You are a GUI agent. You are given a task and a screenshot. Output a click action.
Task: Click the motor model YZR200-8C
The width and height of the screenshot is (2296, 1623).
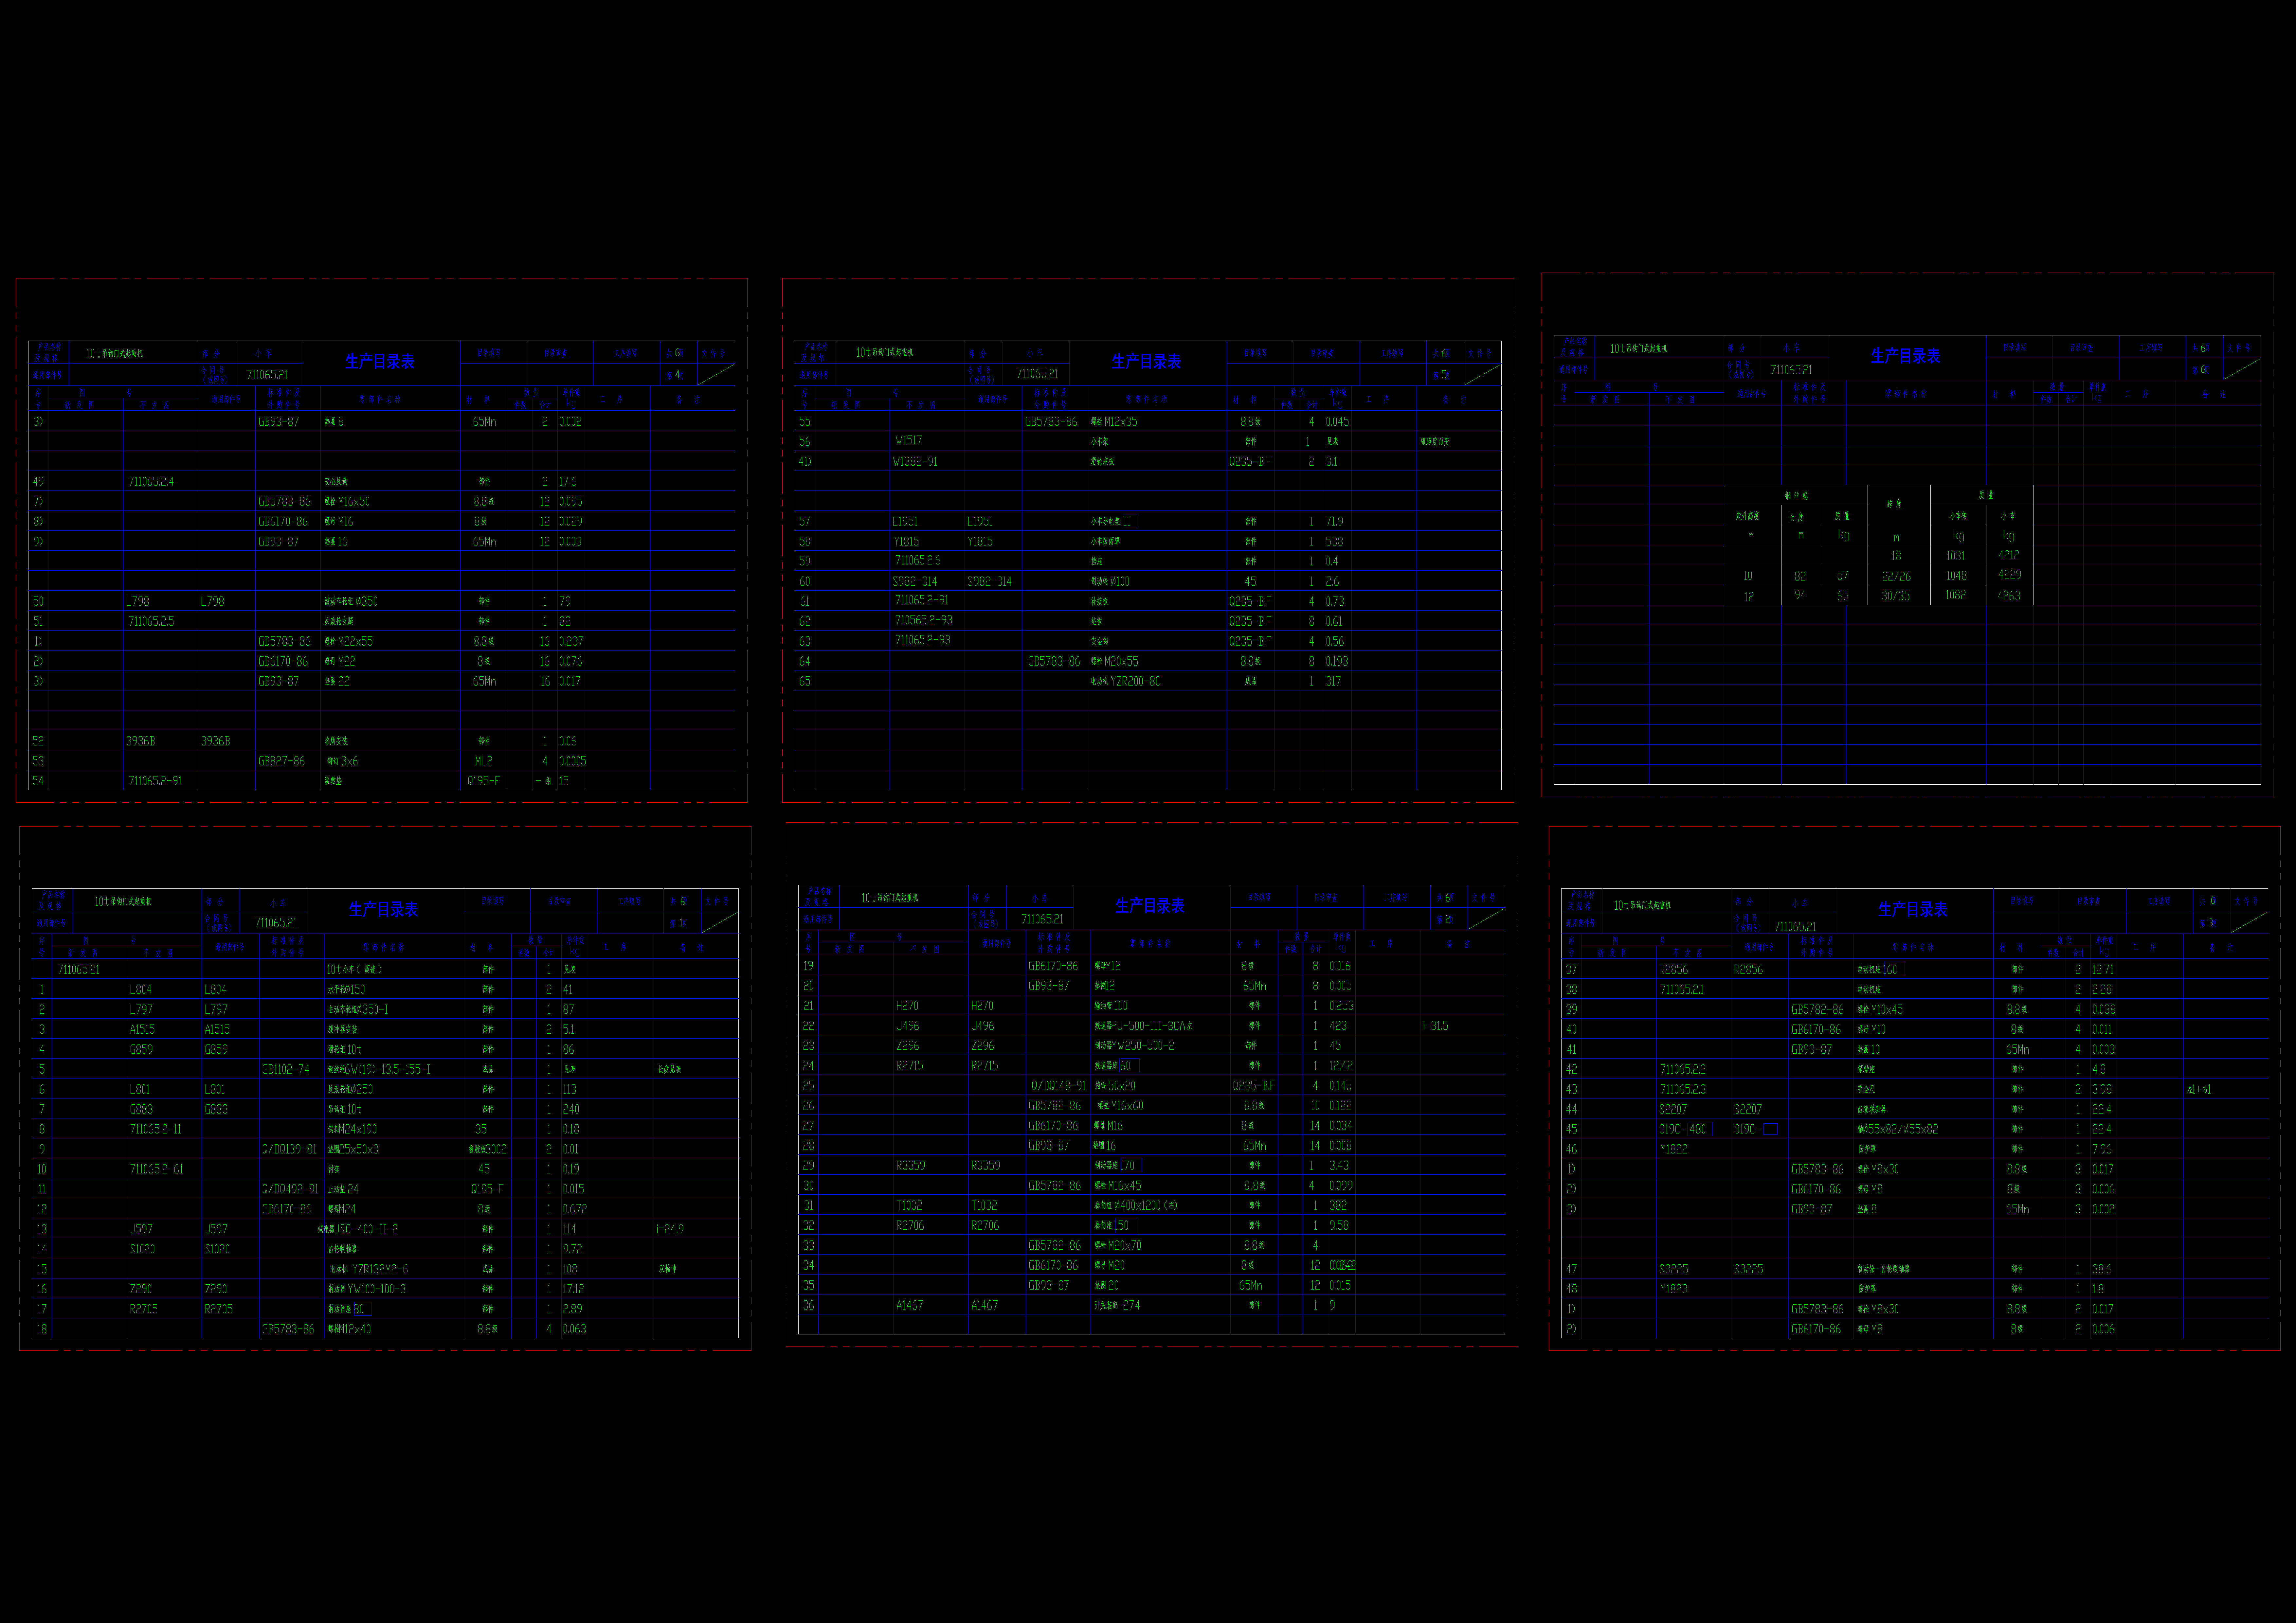click(x=1136, y=681)
